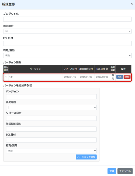The image size is (135, 176).
Task: Focus the バージョン input field
Action: point(51,97)
